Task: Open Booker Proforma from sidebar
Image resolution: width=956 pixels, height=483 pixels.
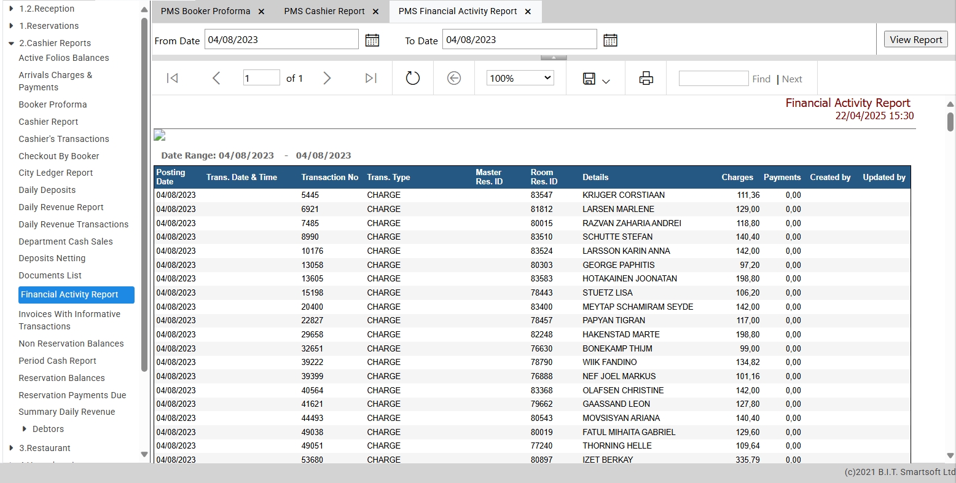Action: click(x=53, y=104)
